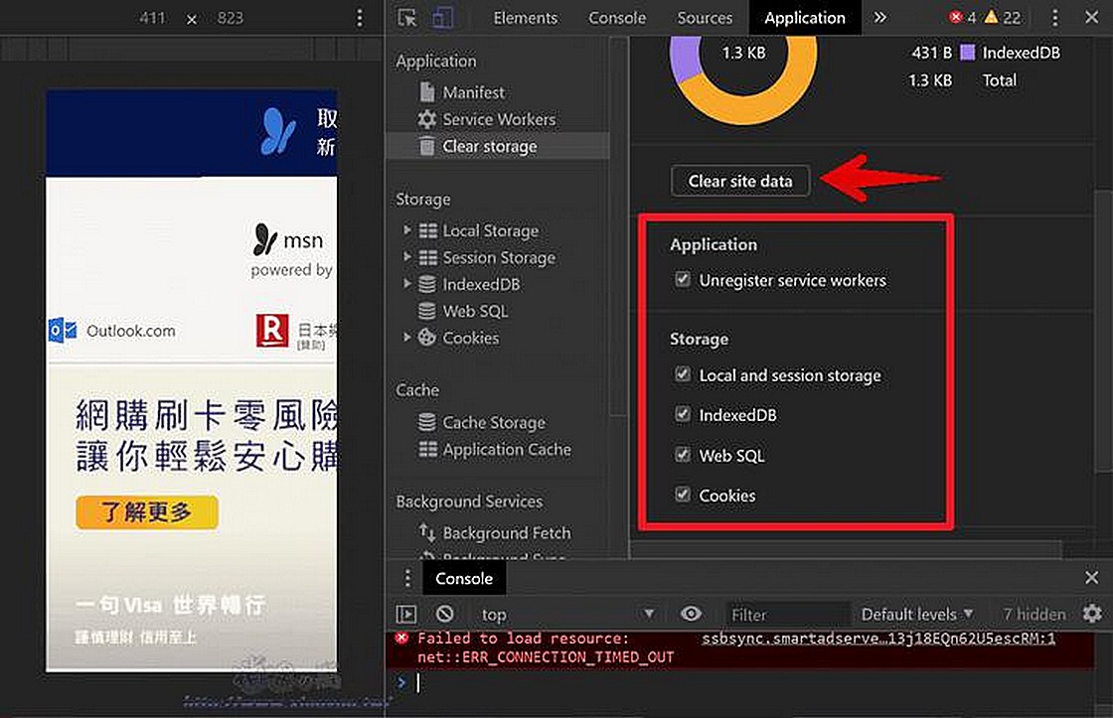Viewport: 1113px width, 718px height.
Task: Click the device width value 411
Action: tap(152, 18)
